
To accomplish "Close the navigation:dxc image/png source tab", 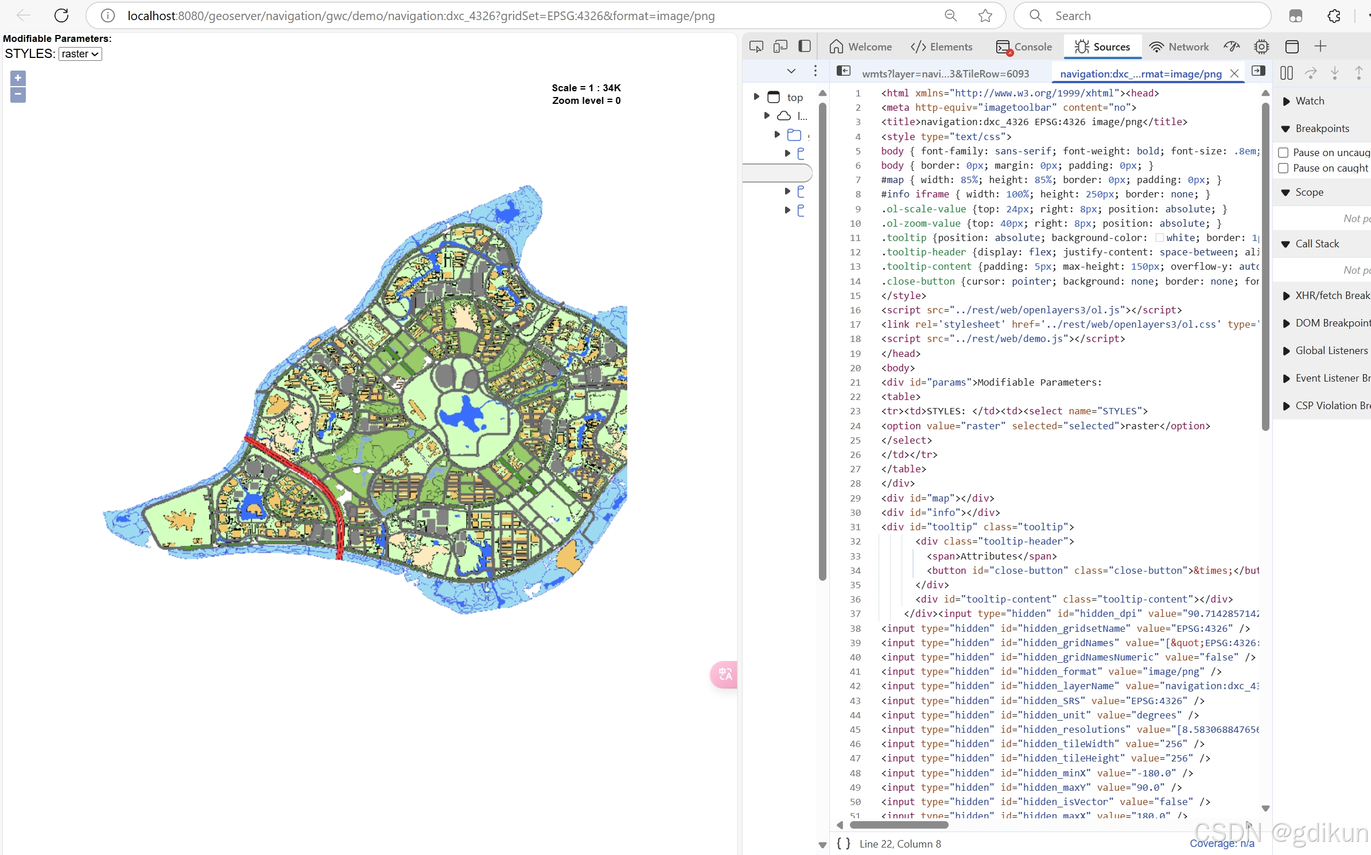I will tap(1234, 73).
